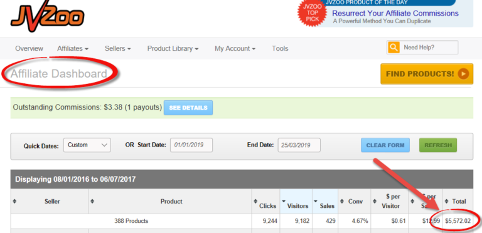Viewport: 482px width, 233px height.
Task: Open the Product Library dropdown menu
Action: [173, 48]
